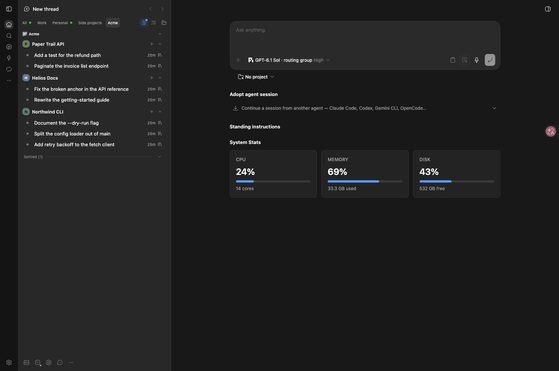The width and height of the screenshot is (559, 371).
Task: Go forward with the right arrow
Action: 162,9
